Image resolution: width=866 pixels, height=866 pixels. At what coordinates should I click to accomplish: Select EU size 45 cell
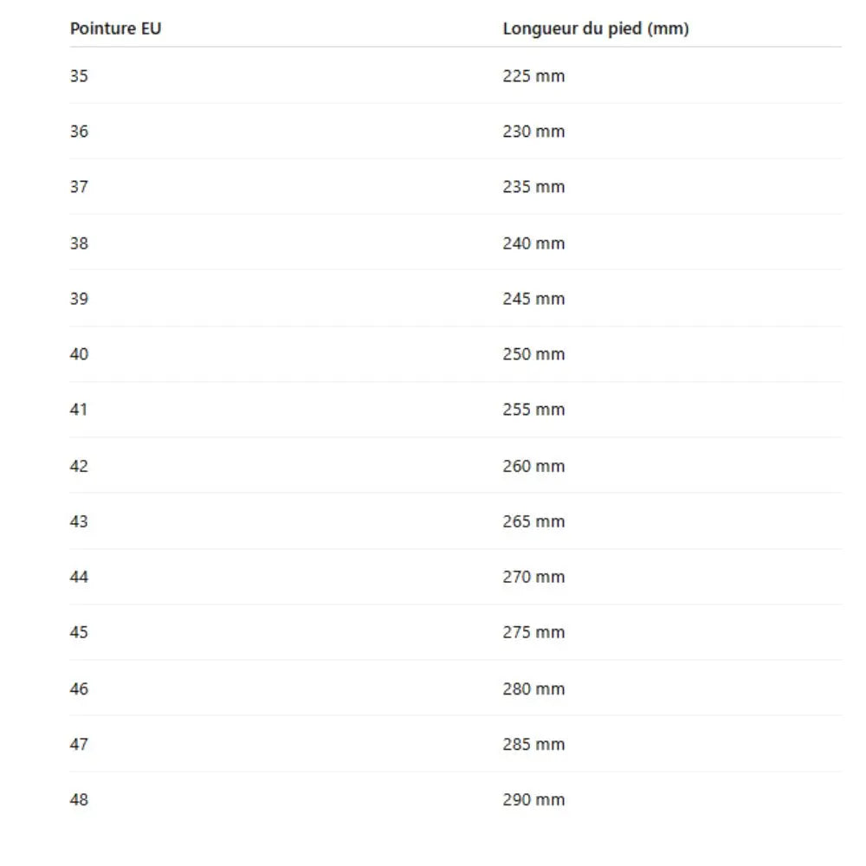pos(79,632)
